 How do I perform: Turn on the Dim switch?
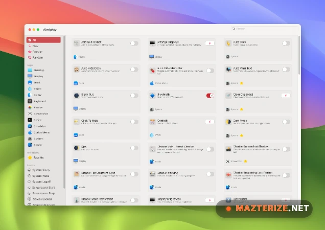click(134, 148)
